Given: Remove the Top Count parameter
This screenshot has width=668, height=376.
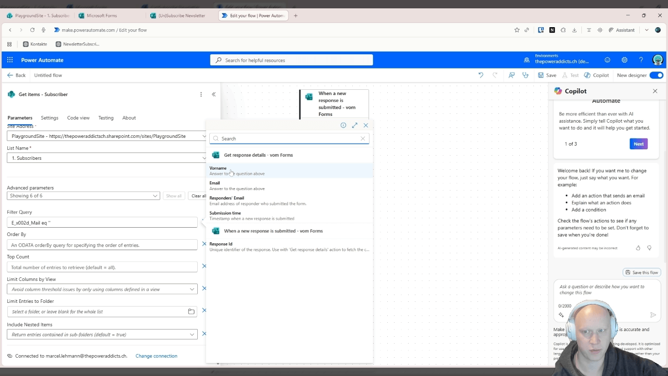Looking at the screenshot, I should pos(204,266).
